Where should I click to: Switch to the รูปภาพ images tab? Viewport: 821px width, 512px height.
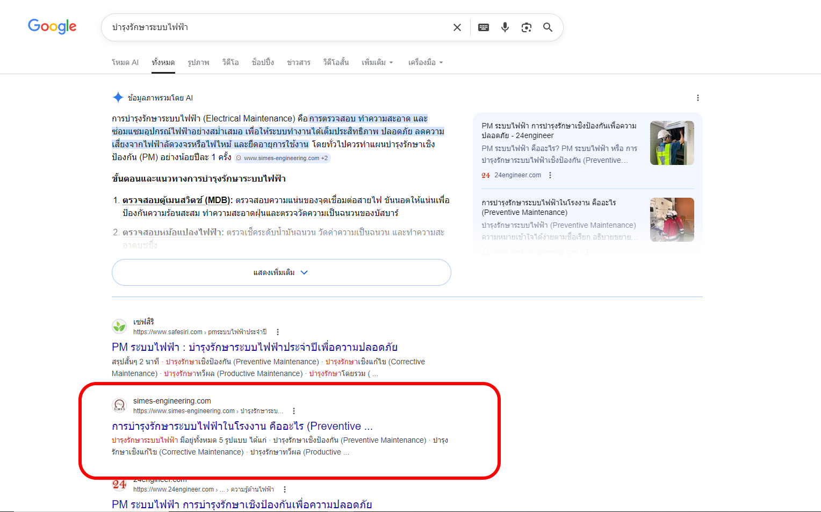click(x=198, y=62)
